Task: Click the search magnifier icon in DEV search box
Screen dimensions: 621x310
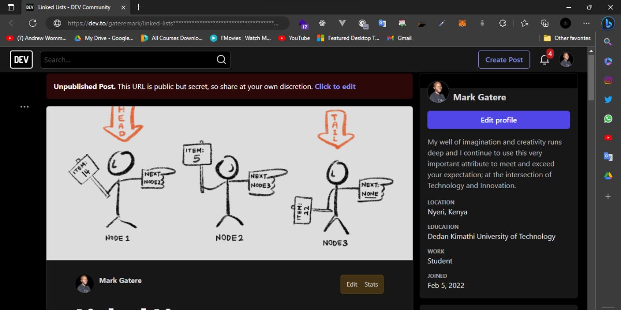Action: coord(221,59)
